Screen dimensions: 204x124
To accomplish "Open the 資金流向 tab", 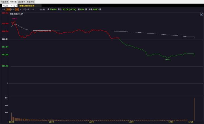I will 30,2.
